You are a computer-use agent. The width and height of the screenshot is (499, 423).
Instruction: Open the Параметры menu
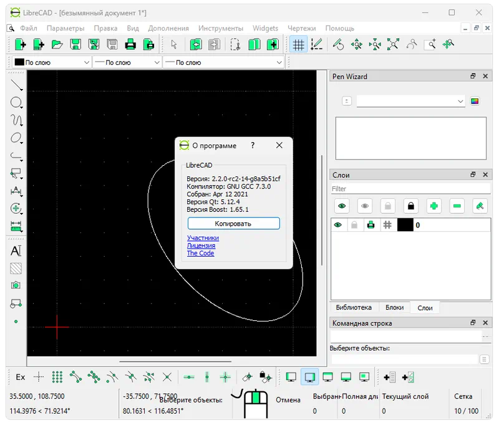coord(65,28)
